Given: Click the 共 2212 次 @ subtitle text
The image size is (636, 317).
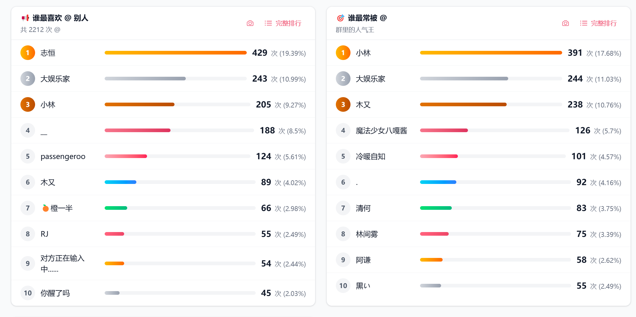Looking at the screenshot, I should [40, 30].
